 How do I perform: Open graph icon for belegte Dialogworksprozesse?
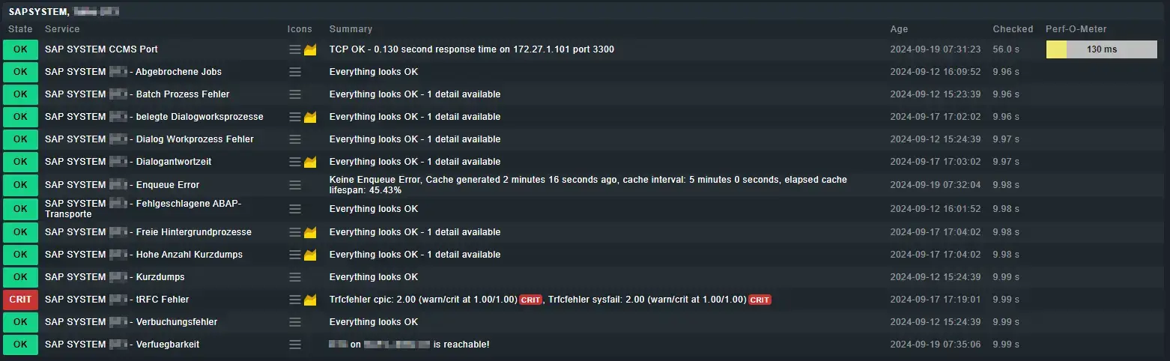(311, 118)
